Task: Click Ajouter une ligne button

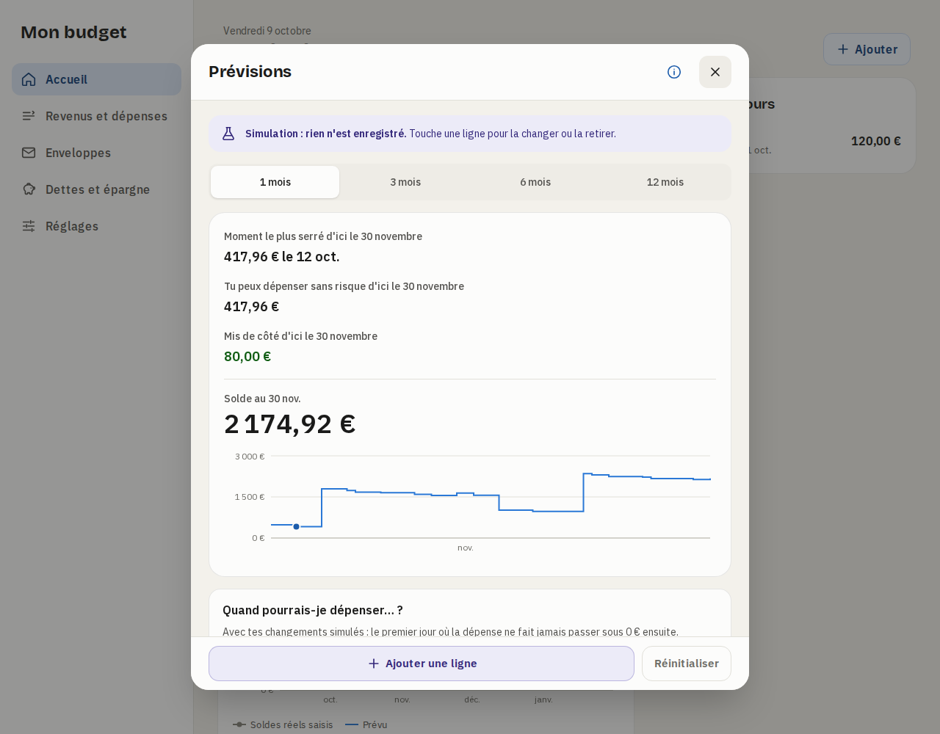Action: [422, 664]
